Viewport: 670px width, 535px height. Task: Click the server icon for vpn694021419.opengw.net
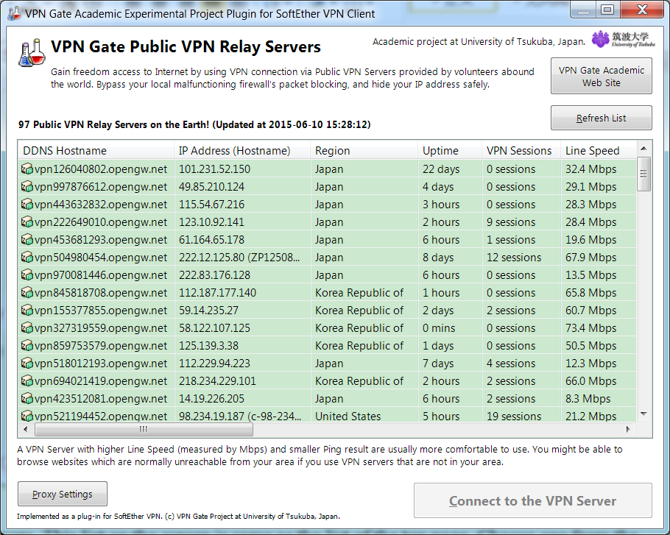tap(27, 381)
